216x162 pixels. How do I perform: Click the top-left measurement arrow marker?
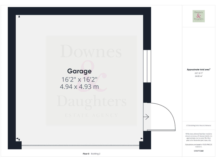click(19, 17)
